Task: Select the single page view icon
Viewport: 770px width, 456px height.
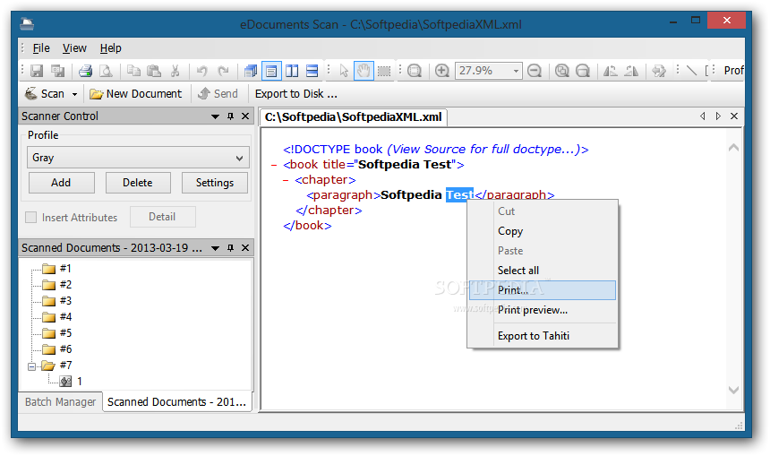Action: (x=271, y=71)
